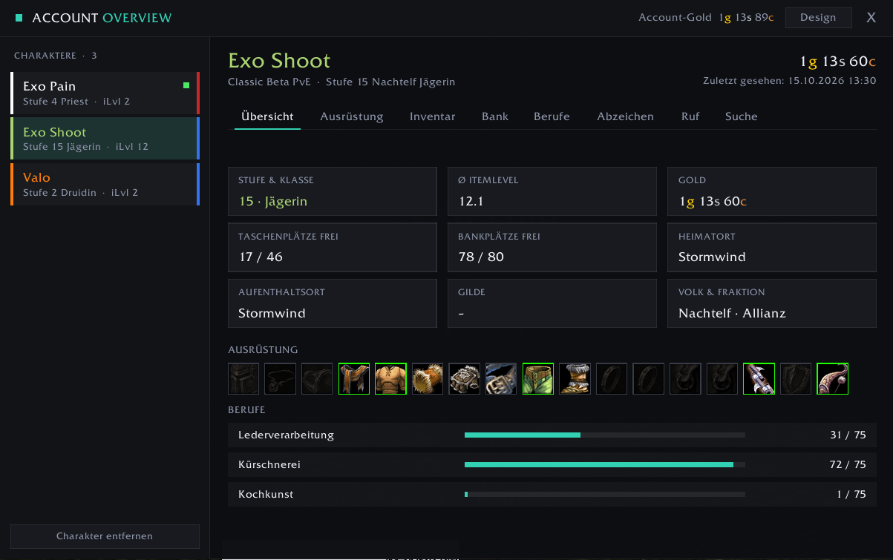Open the Ausrüstung tab
This screenshot has height=560, width=893.
pyautogui.click(x=352, y=116)
